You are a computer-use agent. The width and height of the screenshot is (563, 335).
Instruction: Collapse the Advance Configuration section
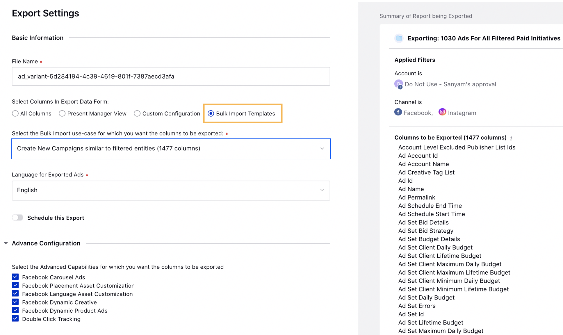6,243
